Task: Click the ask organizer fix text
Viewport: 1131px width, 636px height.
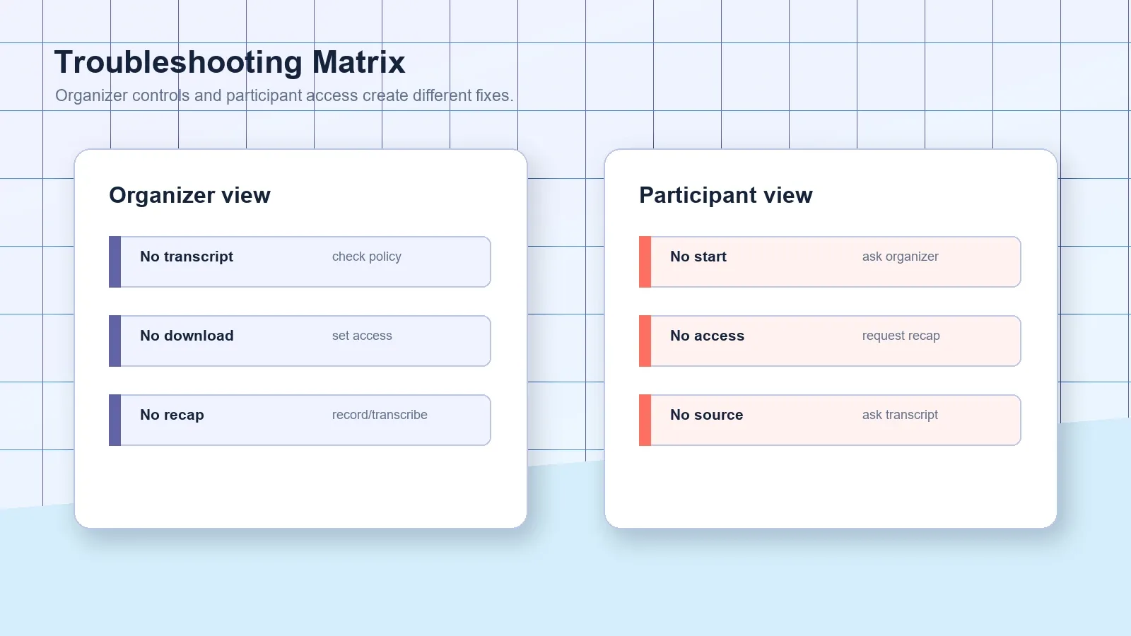Action: [x=901, y=257]
